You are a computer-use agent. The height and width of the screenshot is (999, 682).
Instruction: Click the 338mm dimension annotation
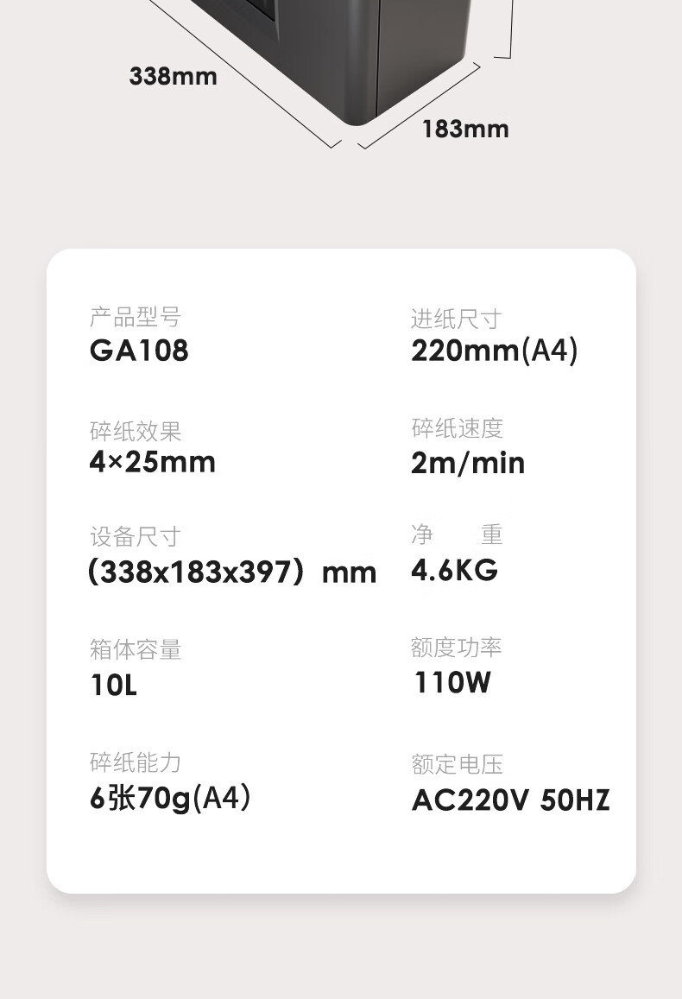point(174,77)
